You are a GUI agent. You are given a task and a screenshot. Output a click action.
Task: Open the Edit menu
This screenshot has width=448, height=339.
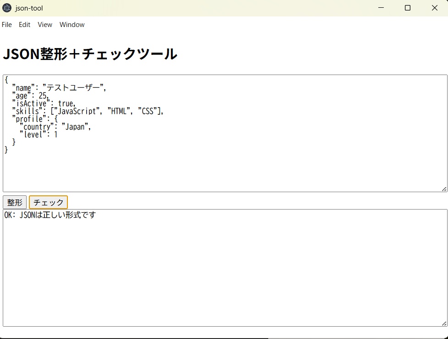24,25
